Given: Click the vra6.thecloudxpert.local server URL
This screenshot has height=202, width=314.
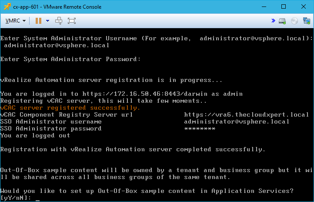Looking at the screenshot, I should pyautogui.click(x=247, y=114).
